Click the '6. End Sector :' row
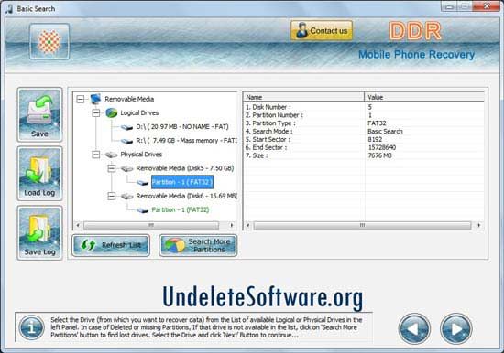 click(x=363, y=147)
